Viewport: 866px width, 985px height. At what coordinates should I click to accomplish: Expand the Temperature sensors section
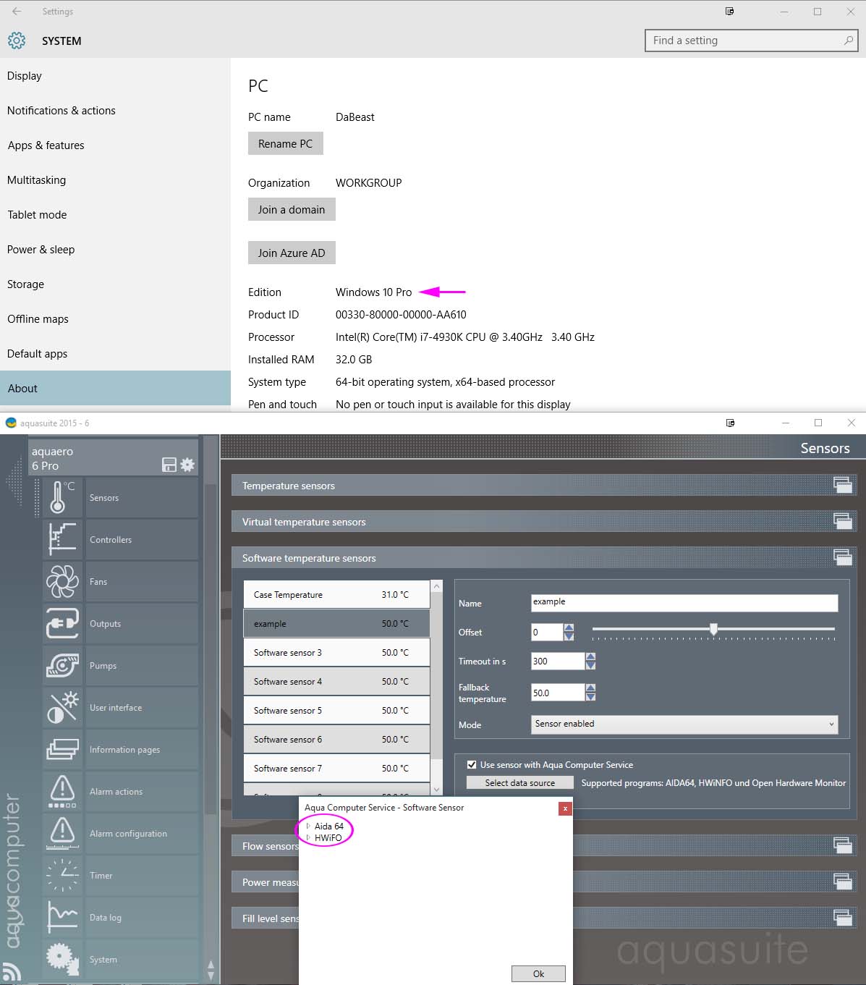(x=842, y=486)
